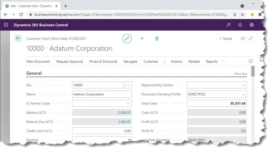Image resolution: width=273 pixels, height=153 pixels.
Task: Create a new customer with the plus icon
Action: [x=142, y=39]
